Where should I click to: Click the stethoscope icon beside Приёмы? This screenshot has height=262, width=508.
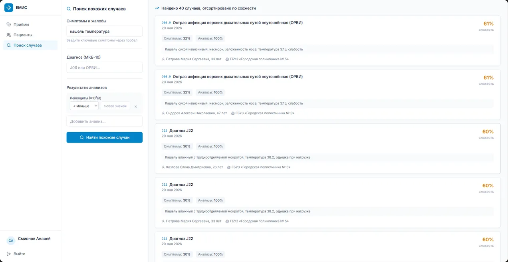click(x=9, y=24)
